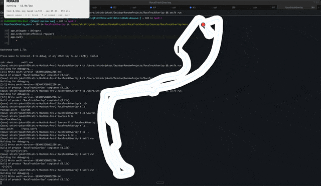Click the 'app.setActivationPolicy(.regular)' code line
Viewport: 321px width, 186px height.
[x=32, y=34]
